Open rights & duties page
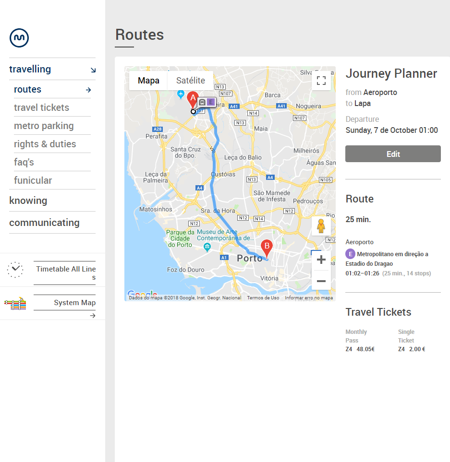The image size is (450, 462). pos(45,144)
